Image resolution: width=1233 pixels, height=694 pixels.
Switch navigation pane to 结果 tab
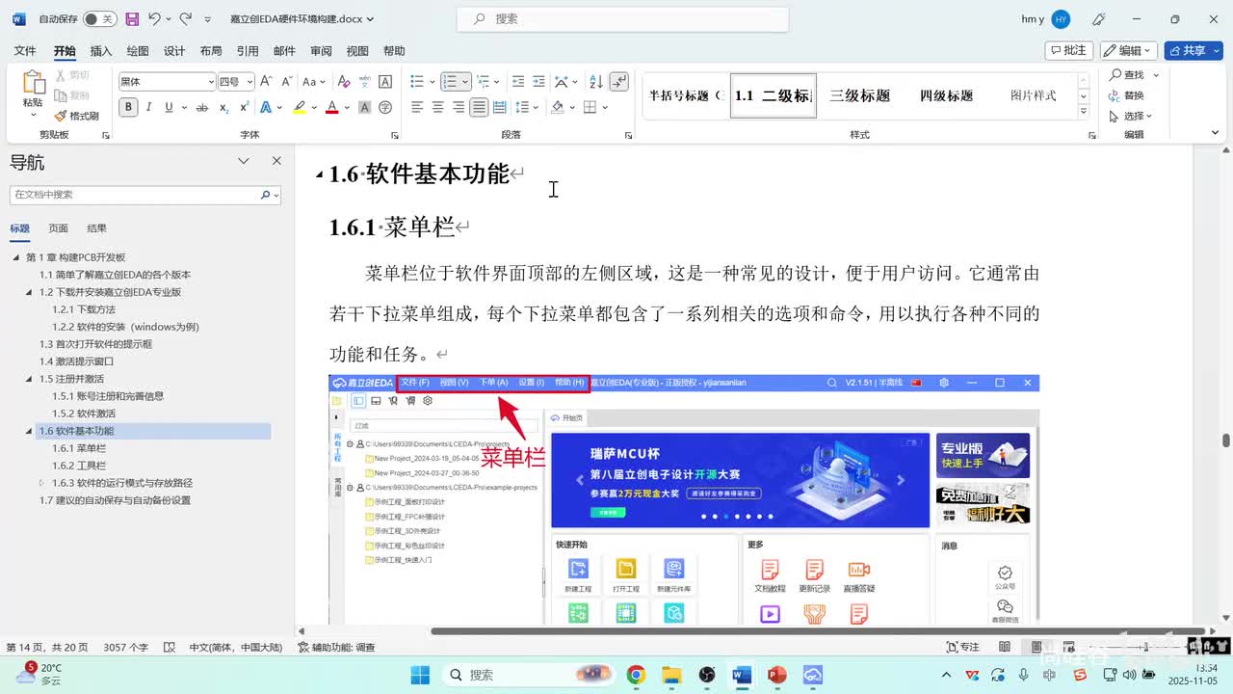[97, 228]
